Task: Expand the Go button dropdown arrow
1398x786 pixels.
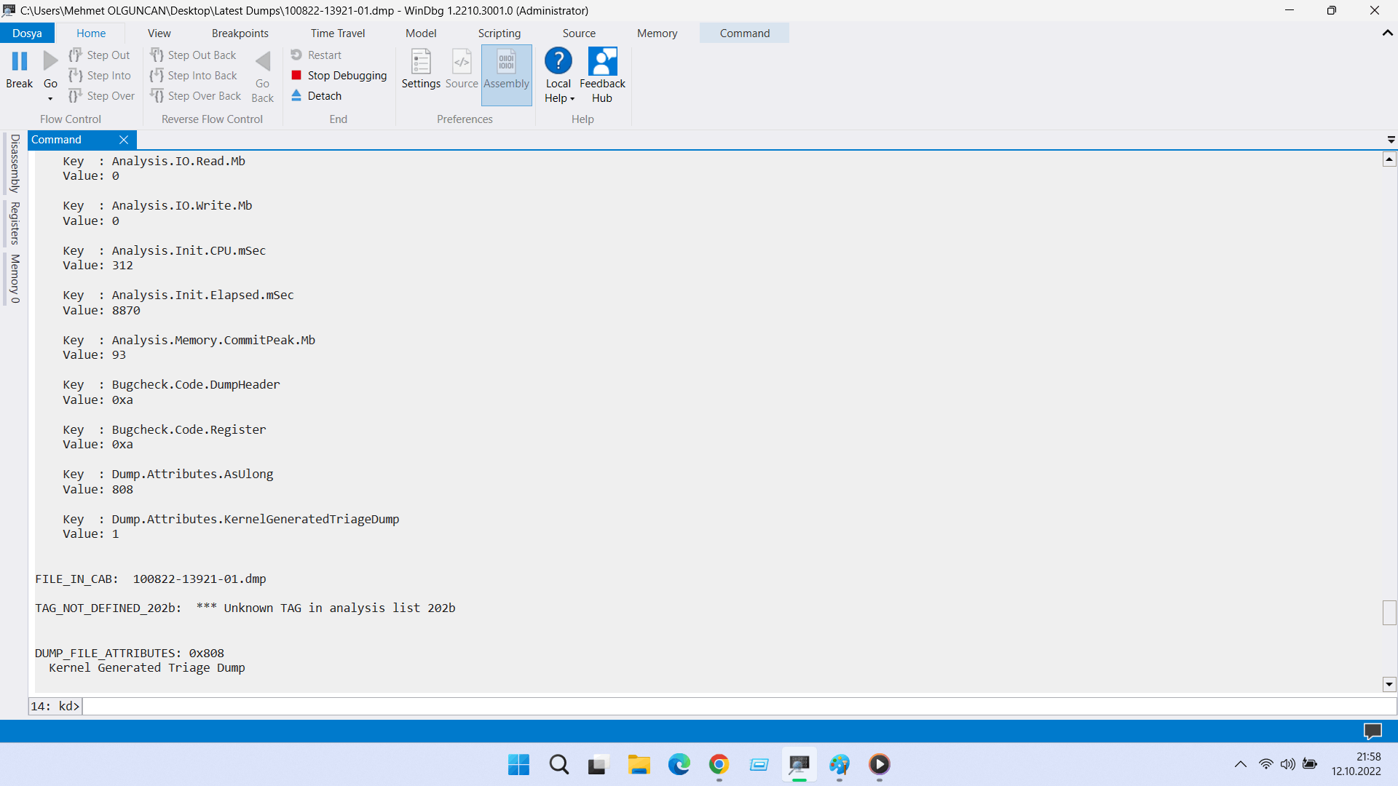Action: point(50,98)
